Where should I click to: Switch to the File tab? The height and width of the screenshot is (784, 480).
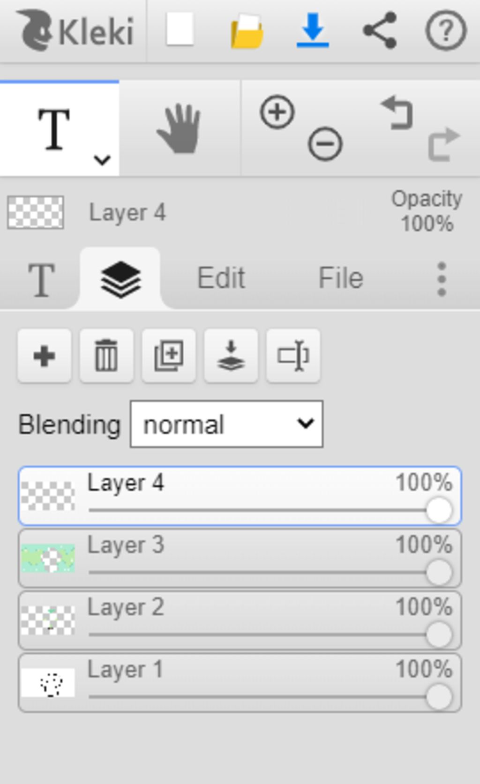coord(341,278)
